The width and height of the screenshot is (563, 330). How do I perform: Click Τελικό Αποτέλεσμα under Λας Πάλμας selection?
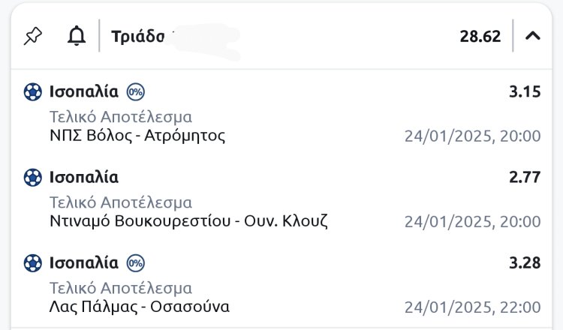(120, 288)
